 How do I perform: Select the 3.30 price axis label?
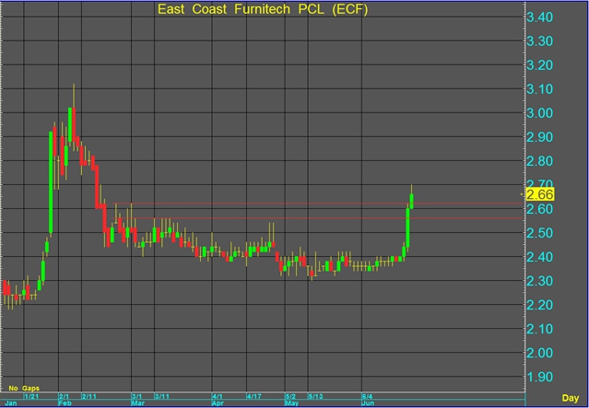[539, 41]
